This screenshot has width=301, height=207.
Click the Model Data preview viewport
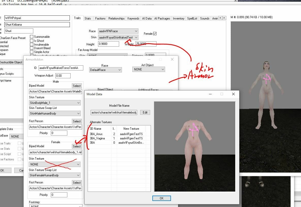pos(195,146)
